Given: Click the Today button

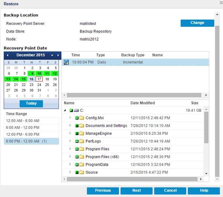Looking at the screenshot, I should point(31,104).
